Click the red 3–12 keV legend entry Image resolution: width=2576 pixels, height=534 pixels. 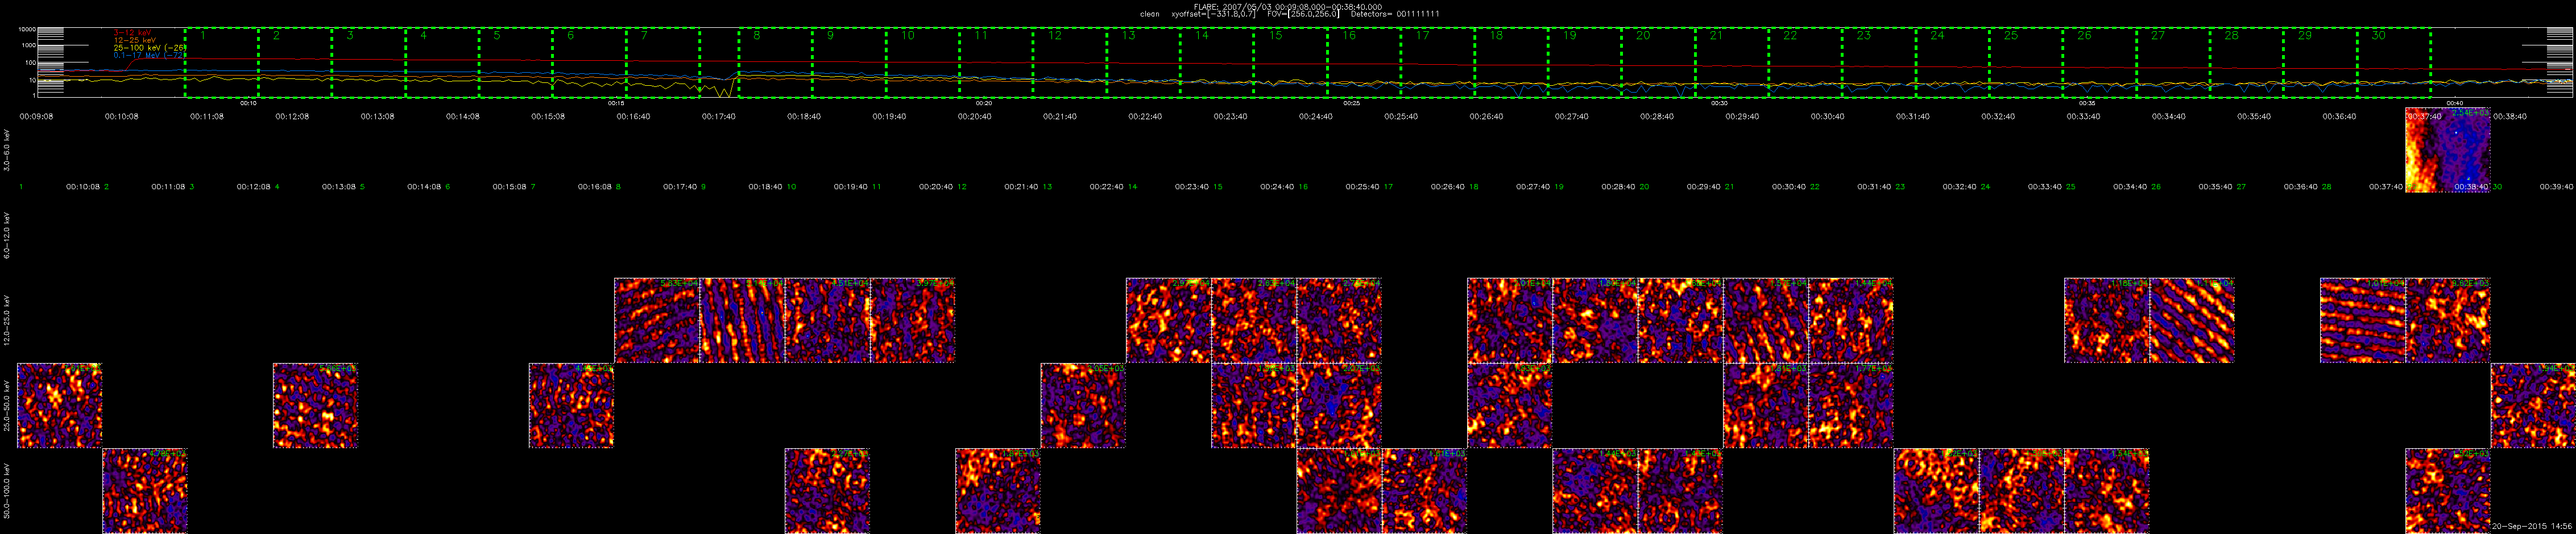[x=131, y=33]
